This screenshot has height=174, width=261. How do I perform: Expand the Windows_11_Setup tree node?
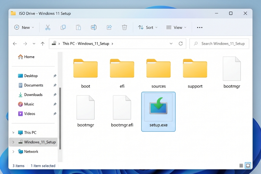(x=13, y=142)
